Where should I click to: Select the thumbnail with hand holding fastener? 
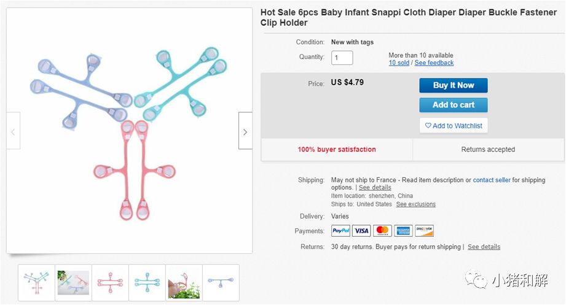(x=184, y=282)
